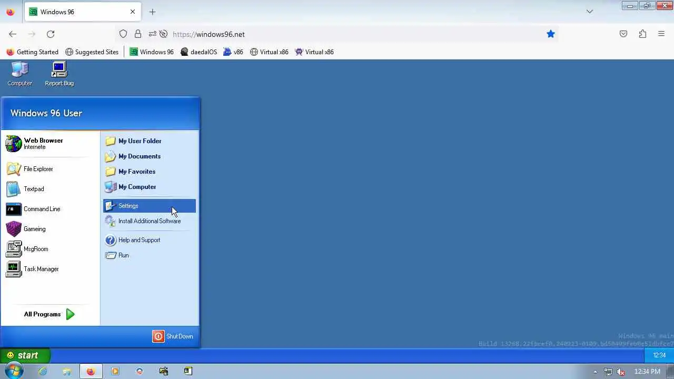Open Internet Explorer from host taskbar

(43, 371)
